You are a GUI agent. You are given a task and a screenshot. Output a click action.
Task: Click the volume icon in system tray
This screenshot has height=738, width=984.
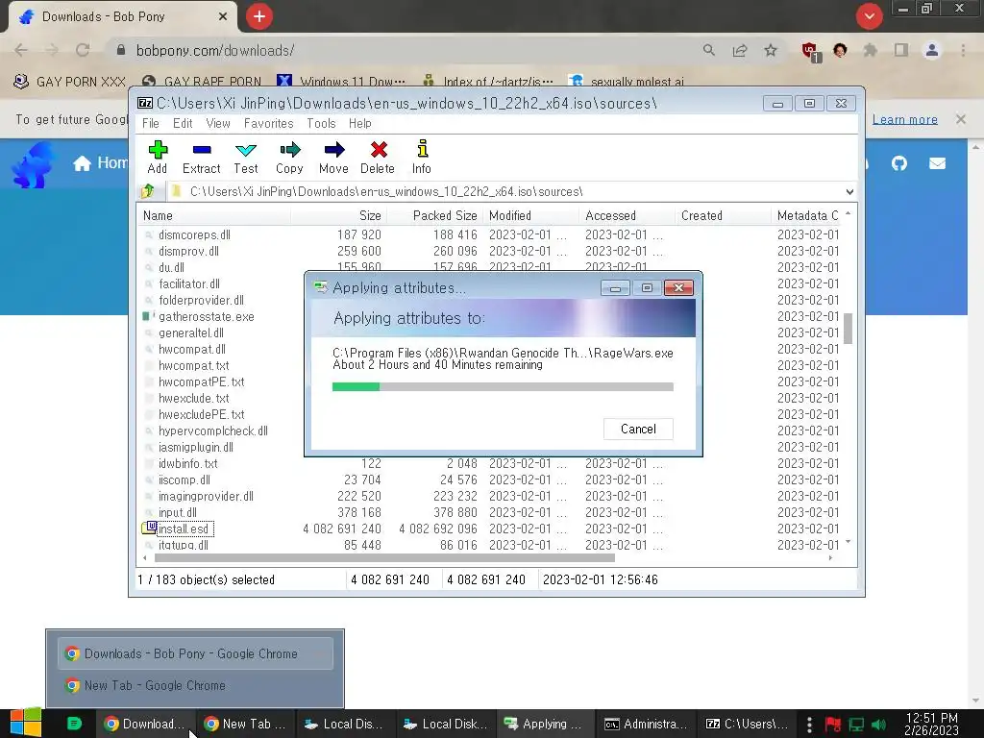click(878, 725)
